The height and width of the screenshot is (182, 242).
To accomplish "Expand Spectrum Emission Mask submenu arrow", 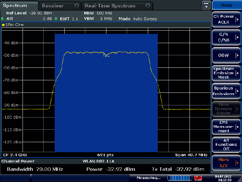I will click(x=237, y=73).
